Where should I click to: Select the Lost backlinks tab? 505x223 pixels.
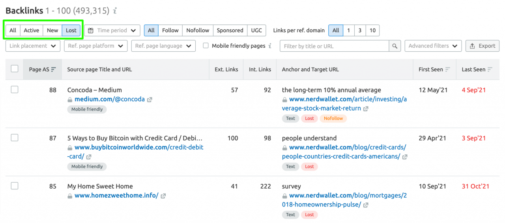pyautogui.click(x=71, y=30)
